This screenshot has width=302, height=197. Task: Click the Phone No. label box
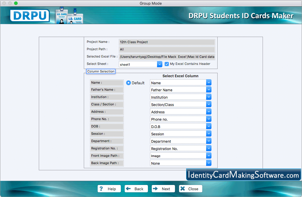[x=107, y=119]
